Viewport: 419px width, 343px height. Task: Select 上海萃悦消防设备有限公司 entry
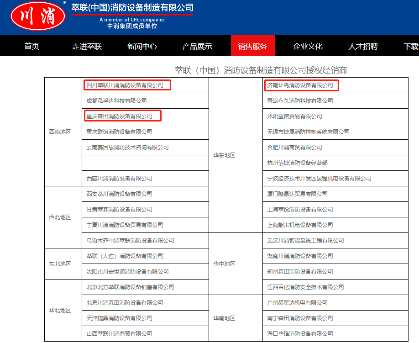point(300,209)
